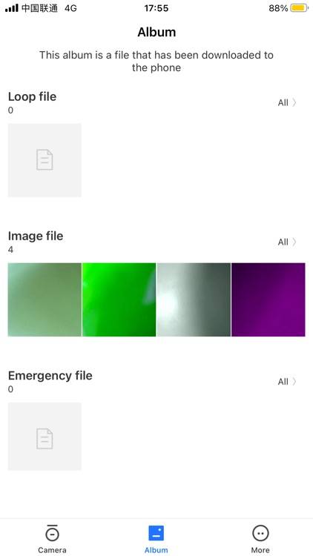Expand the Emergency file chevron arrow

294,382
